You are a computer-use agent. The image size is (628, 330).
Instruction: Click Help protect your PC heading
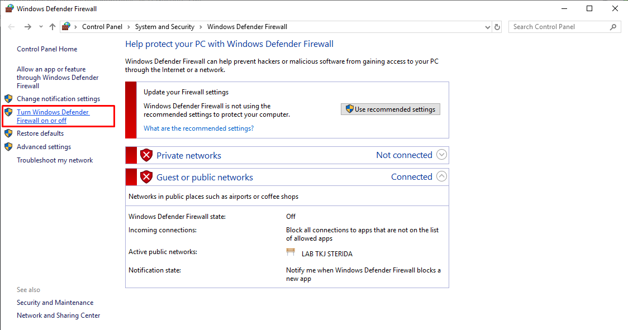pyautogui.click(x=229, y=44)
